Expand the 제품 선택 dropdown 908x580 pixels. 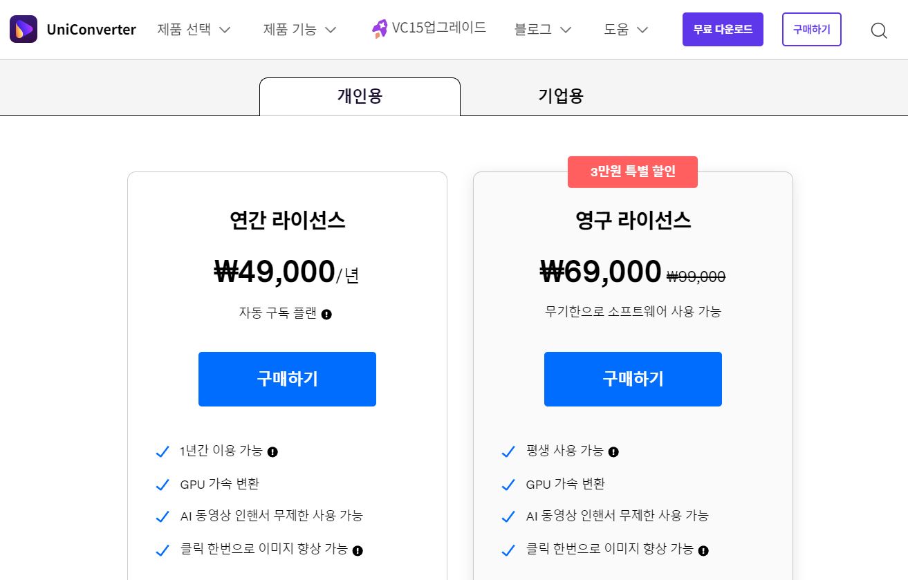click(194, 29)
